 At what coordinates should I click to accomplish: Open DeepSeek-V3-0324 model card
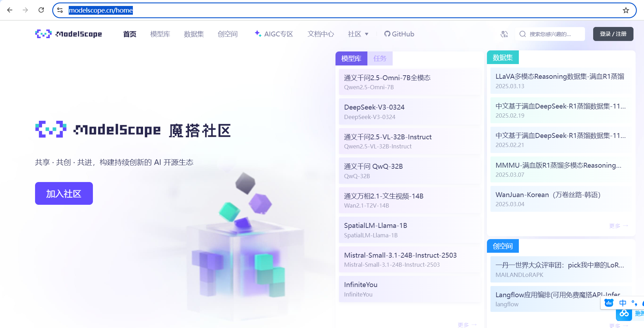(x=409, y=112)
